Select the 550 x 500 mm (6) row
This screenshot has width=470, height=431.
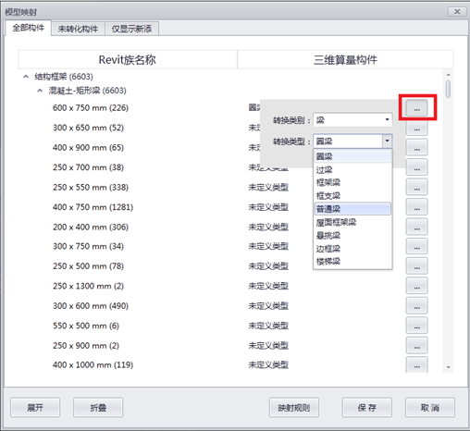86,326
